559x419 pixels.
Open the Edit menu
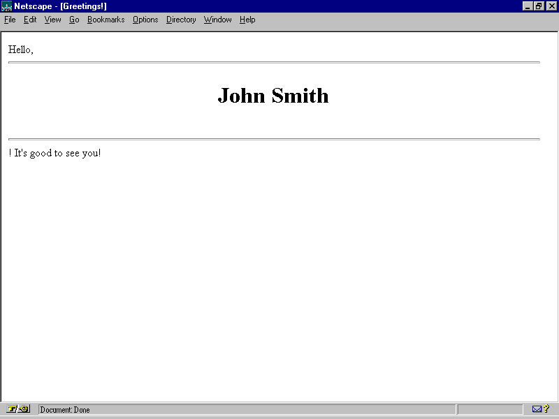(30, 20)
